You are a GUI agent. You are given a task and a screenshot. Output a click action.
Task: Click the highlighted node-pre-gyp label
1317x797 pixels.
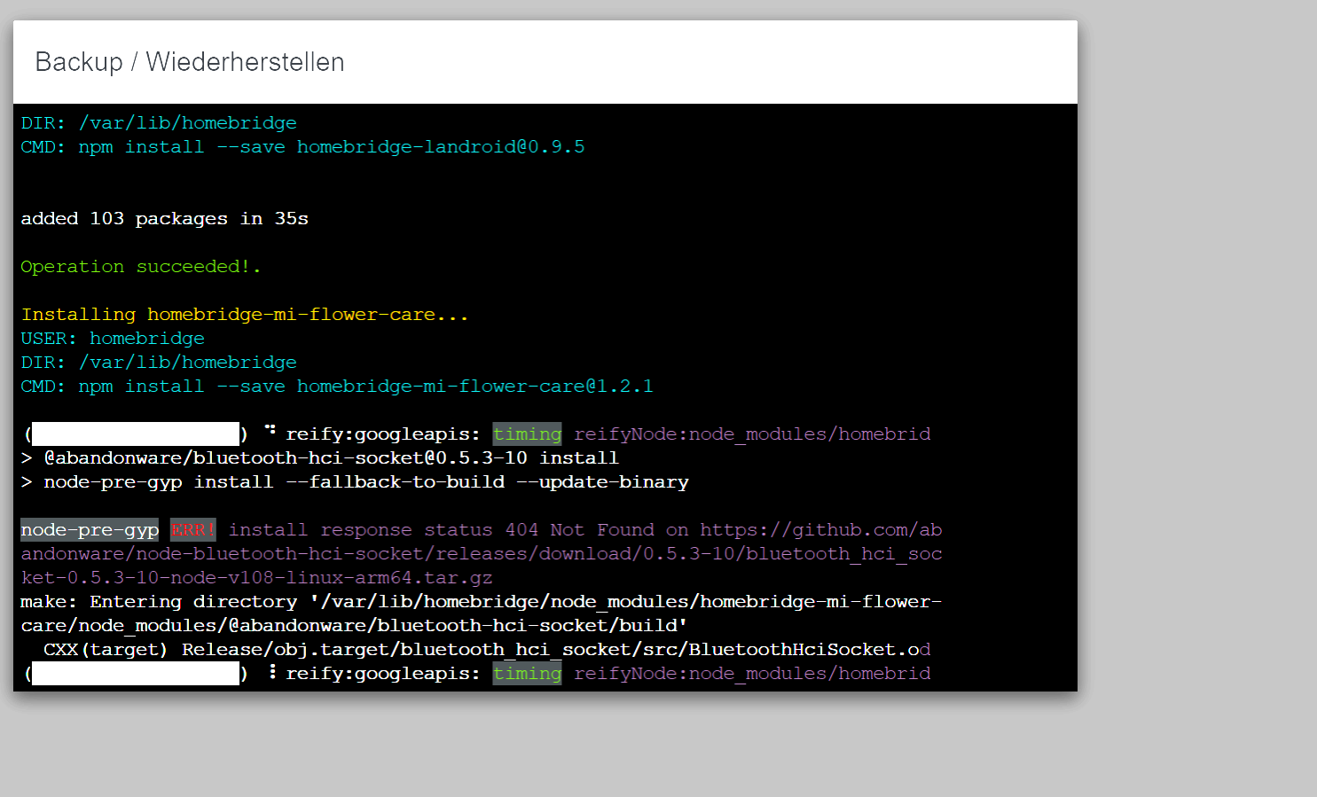[90, 530]
